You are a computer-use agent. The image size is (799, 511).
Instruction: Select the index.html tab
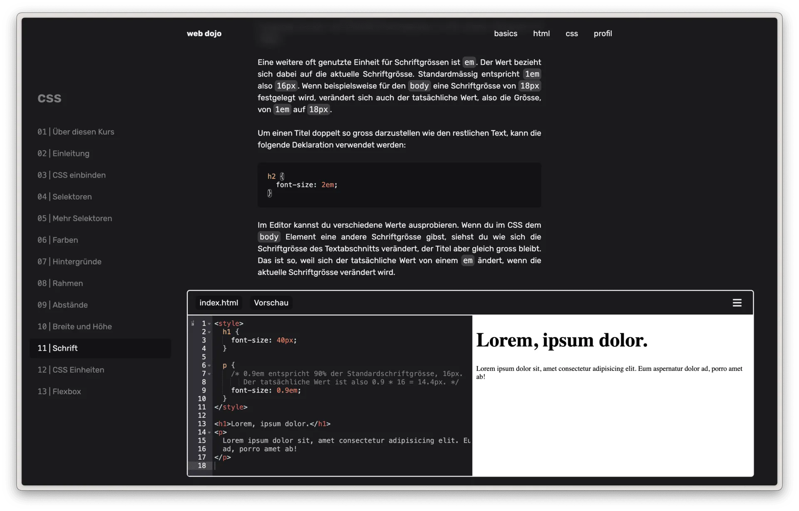[218, 303]
